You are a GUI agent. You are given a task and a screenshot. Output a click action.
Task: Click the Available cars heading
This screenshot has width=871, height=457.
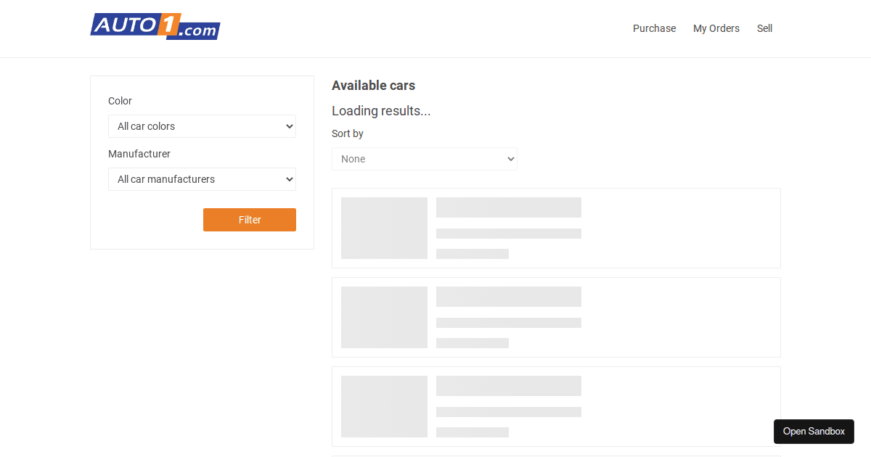coord(373,86)
